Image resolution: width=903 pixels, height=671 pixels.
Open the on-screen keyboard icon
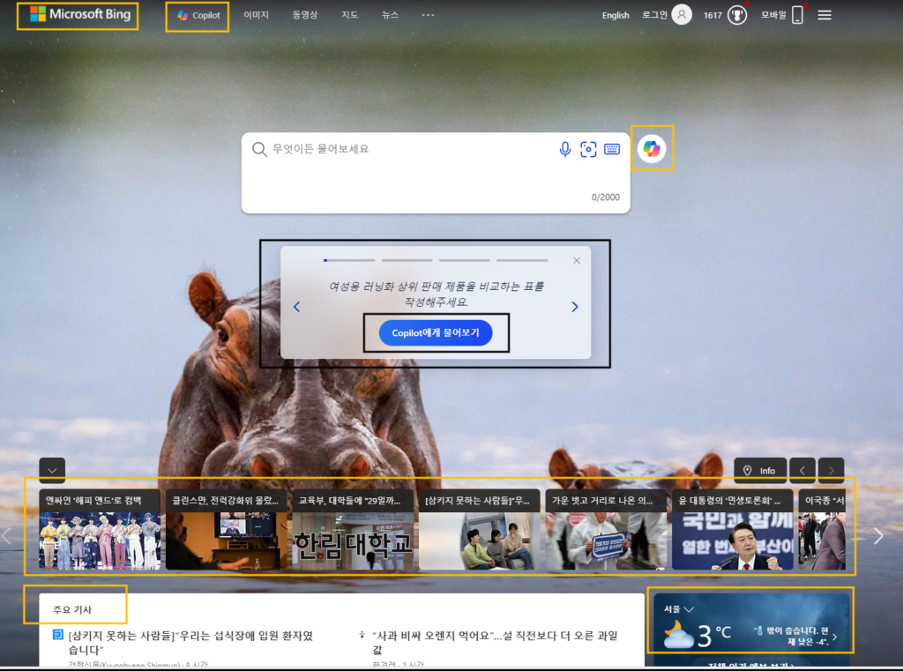(612, 149)
